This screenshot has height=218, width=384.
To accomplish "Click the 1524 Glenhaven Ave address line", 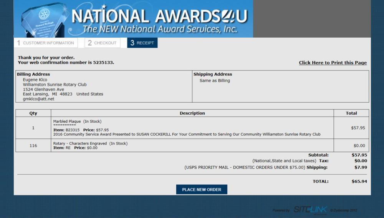I will [x=43, y=90].
